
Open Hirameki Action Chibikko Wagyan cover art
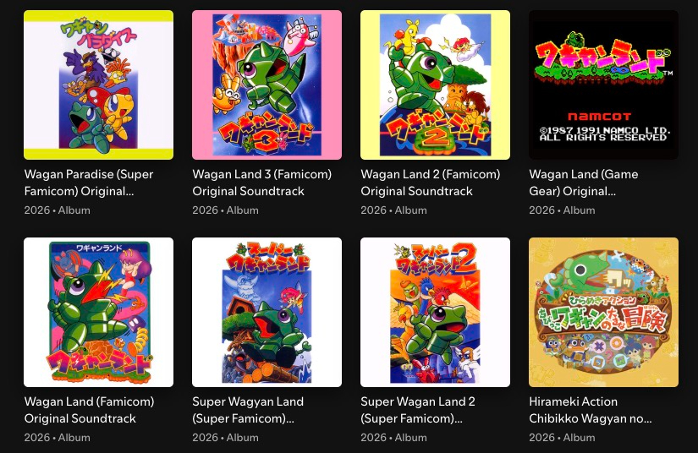point(603,312)
